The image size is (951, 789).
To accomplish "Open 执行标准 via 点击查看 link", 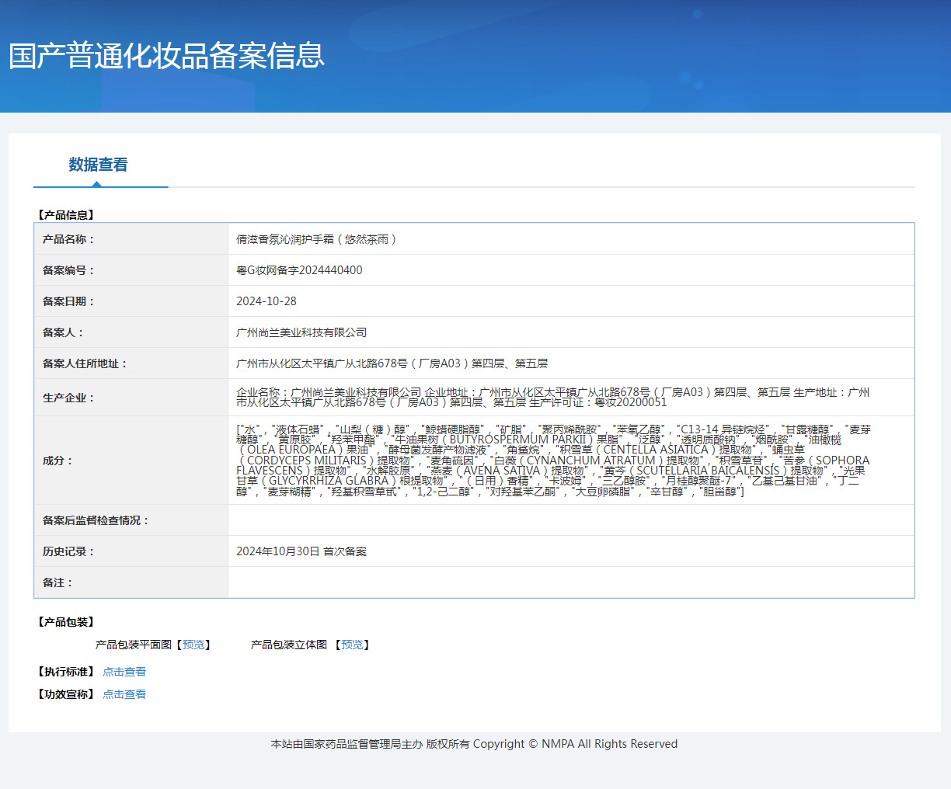I will (x=124, y=672).
